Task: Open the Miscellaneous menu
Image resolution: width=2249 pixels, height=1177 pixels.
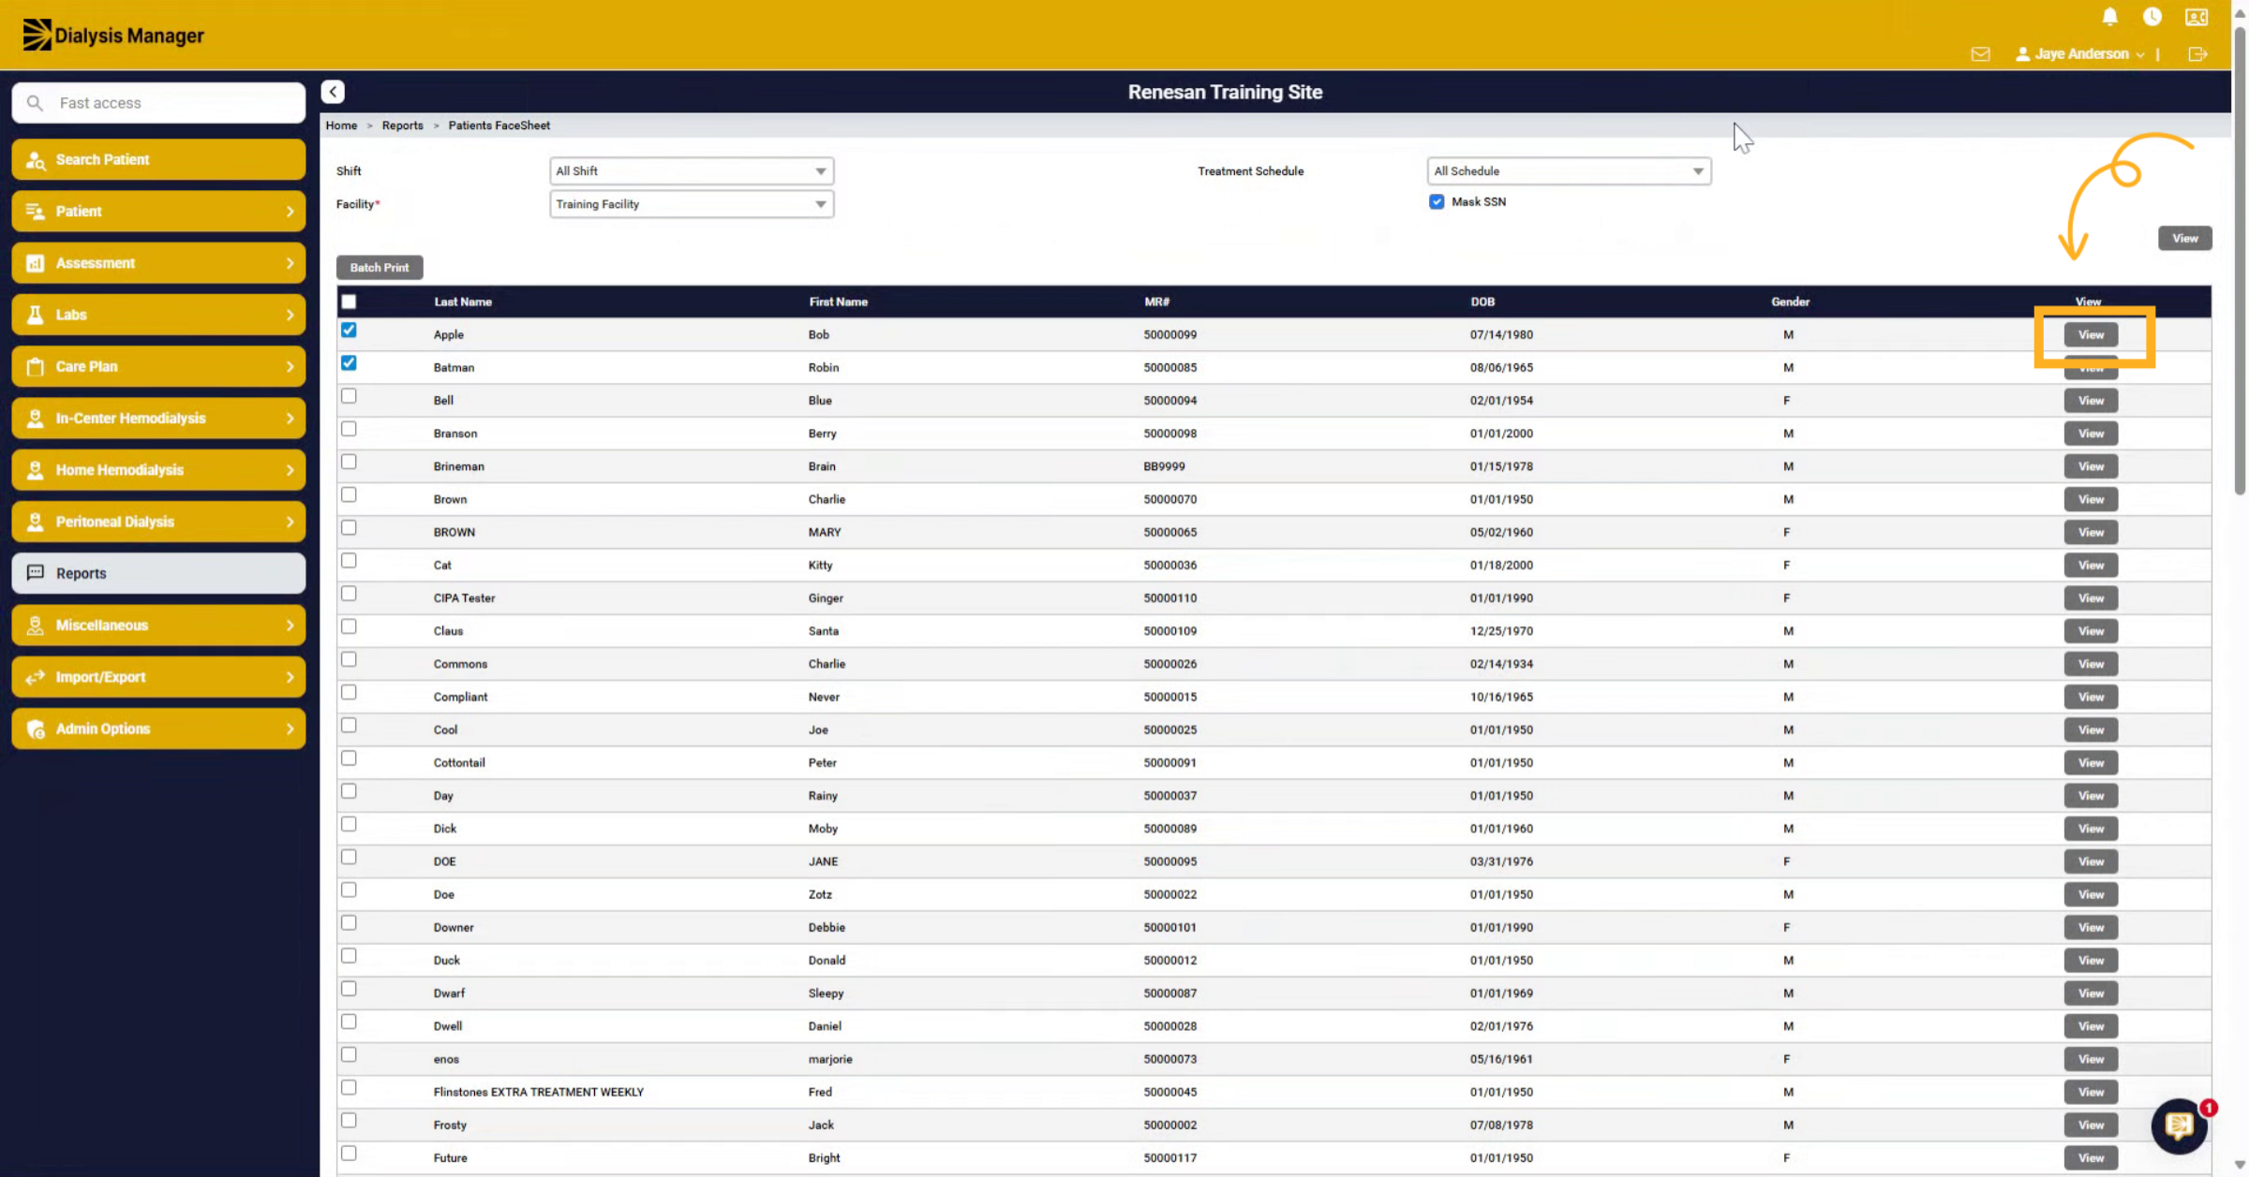Action: pyautogui.click(x=158, y=625)
